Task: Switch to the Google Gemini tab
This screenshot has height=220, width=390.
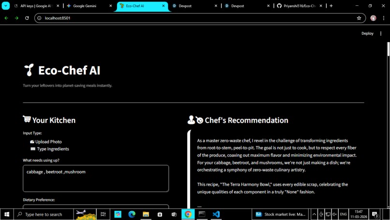Action: click(x=85, y=6)
